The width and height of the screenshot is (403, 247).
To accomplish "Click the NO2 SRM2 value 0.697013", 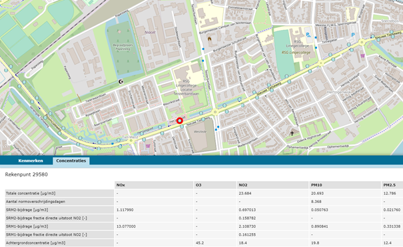I will click(x=247, y=210).
